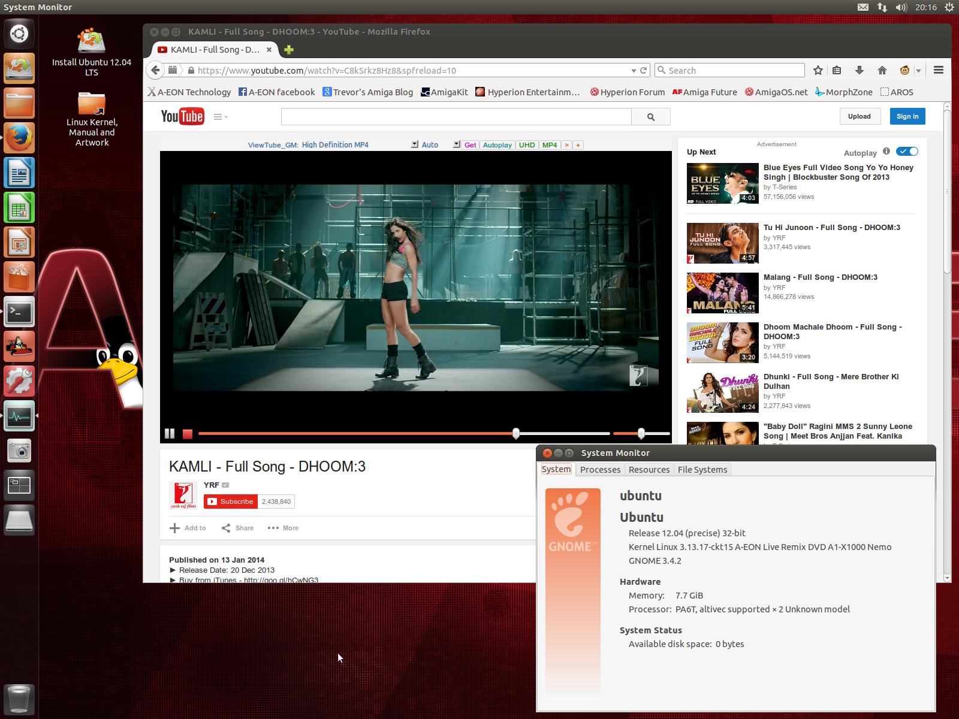Viewport: 959px width, 719px height.
Task: Go to Firefox home page icon
Action: tap(882, 70)
